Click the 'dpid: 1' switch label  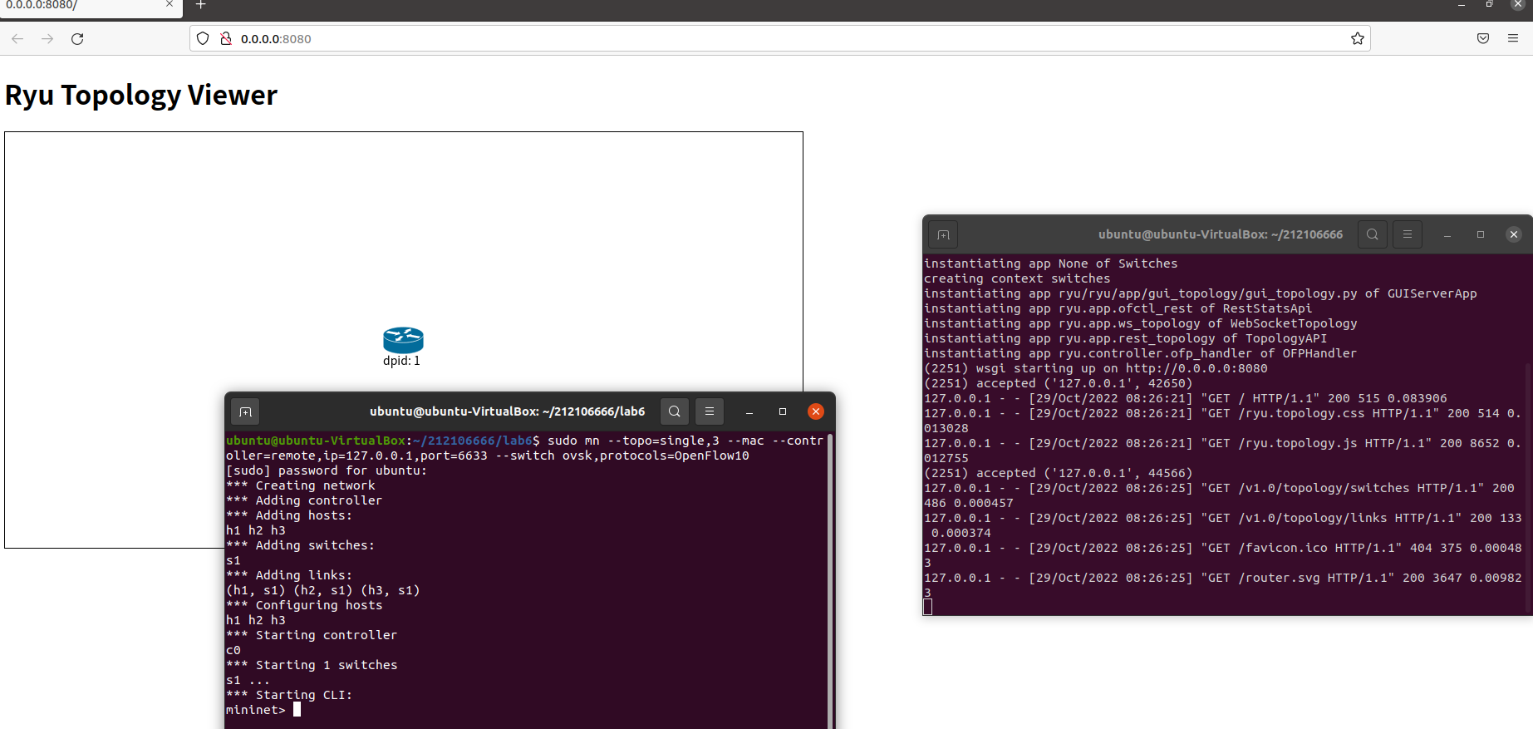click(x=401, y=361)
